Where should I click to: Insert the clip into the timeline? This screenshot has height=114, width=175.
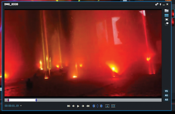pos(107,106)
